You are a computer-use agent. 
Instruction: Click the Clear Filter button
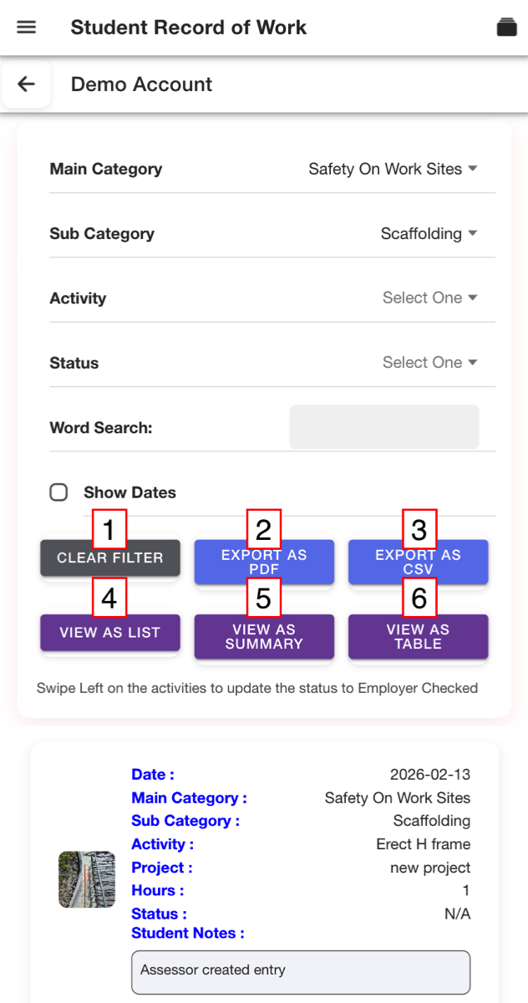coord(110,558)
